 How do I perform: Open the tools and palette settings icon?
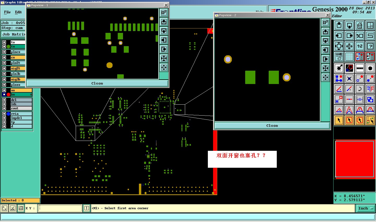coord(339,57)
